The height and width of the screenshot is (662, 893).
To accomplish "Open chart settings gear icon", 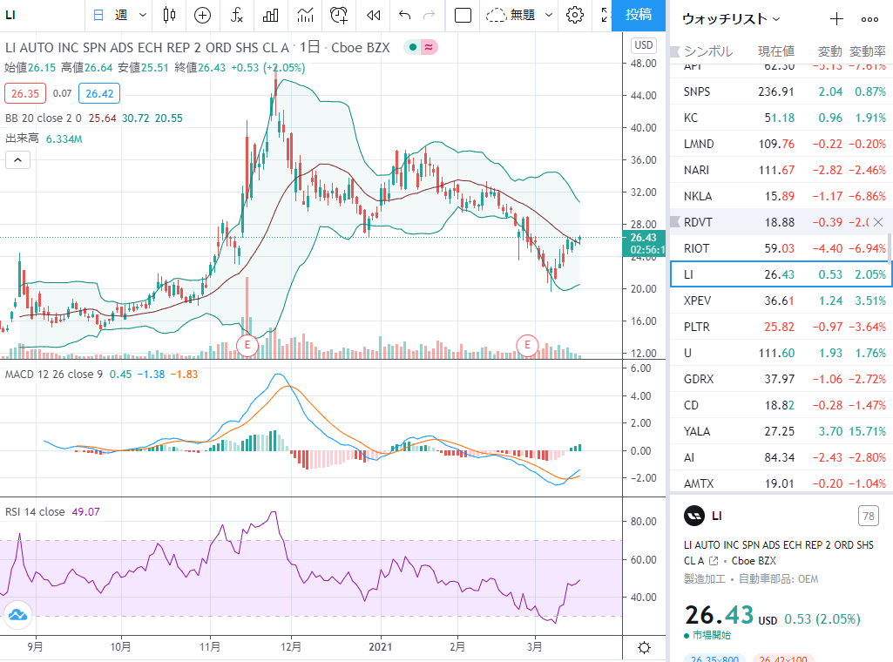I will tap(575, 16).
